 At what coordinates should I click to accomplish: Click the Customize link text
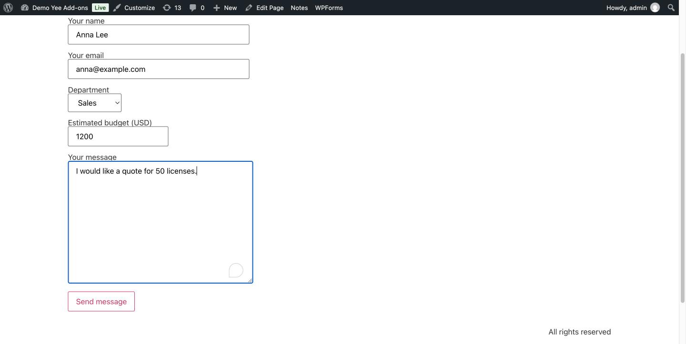click(140, 8)
